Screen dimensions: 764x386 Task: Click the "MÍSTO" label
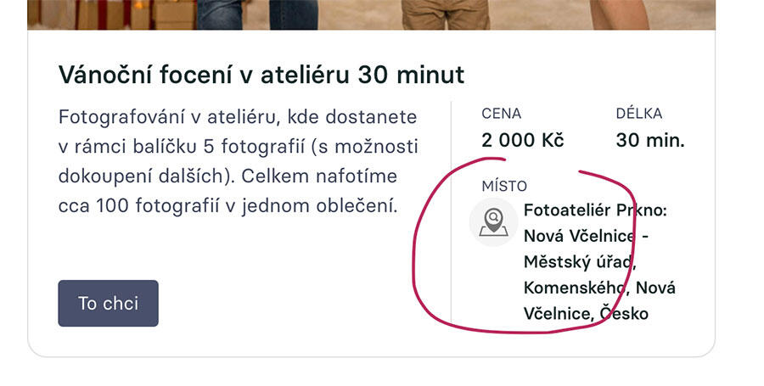[504, 186]
